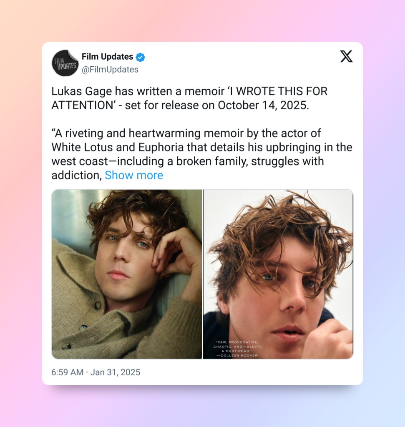Open the photo with the knit sweater
The height and width of the screenshot is (427, 405).
[127, 274]
